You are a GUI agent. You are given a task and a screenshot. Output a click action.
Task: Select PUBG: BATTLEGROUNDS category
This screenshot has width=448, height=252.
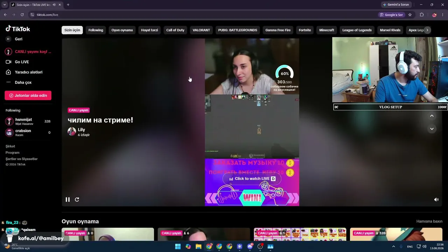[x=238, y=30]
